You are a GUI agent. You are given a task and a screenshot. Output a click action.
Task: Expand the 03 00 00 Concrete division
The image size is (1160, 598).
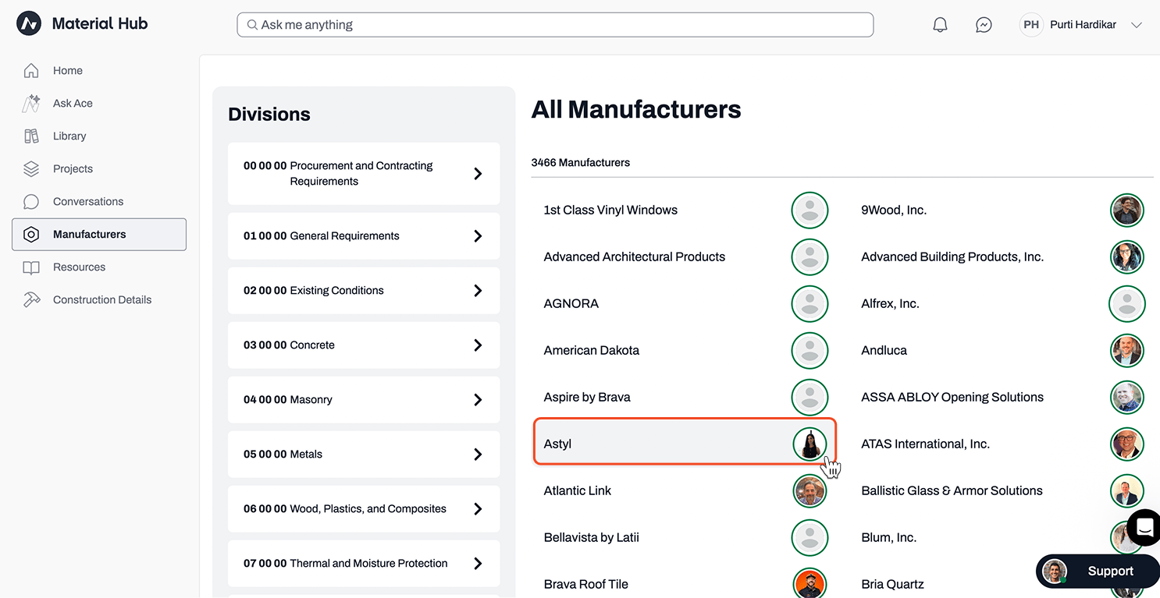click(364, 345)
